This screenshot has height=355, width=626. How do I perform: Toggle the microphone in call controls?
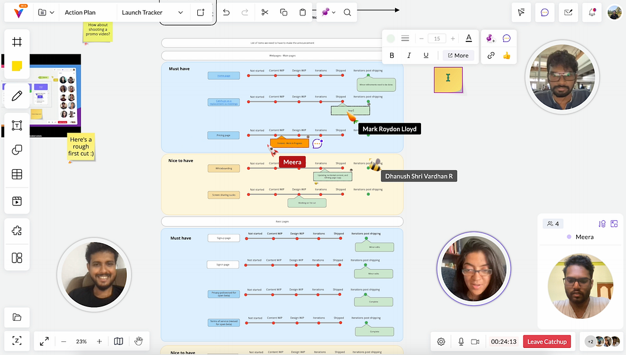(x=461, y=341)
